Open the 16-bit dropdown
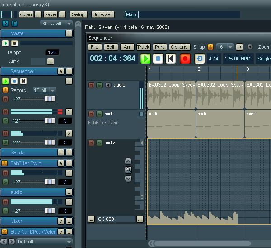The image size is (271, 248). [44, 90]
